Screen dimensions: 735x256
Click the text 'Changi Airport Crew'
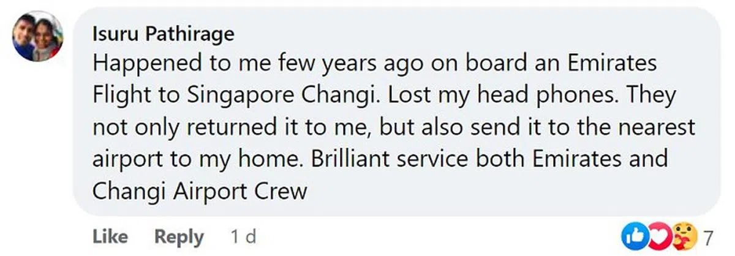[199, 192]
